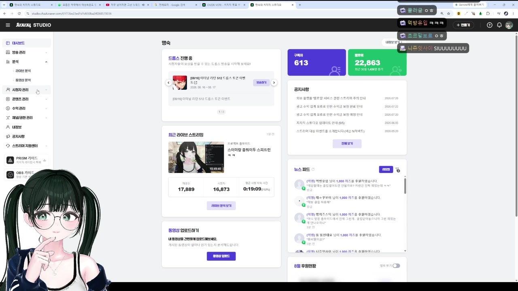Click the news feed scrollbar thumb
The width and height of the screenshot is (518, 291).
pyautogui.click(x=405, y=186)
